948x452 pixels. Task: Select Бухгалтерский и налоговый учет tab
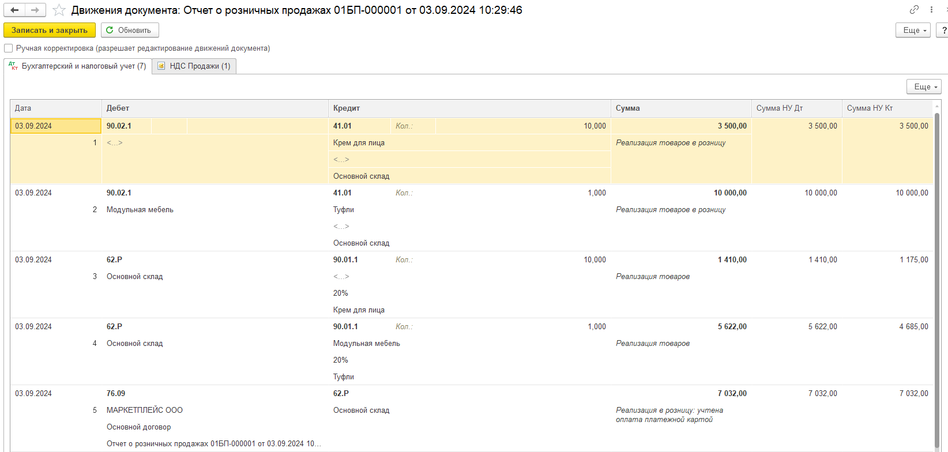(78, 66)
